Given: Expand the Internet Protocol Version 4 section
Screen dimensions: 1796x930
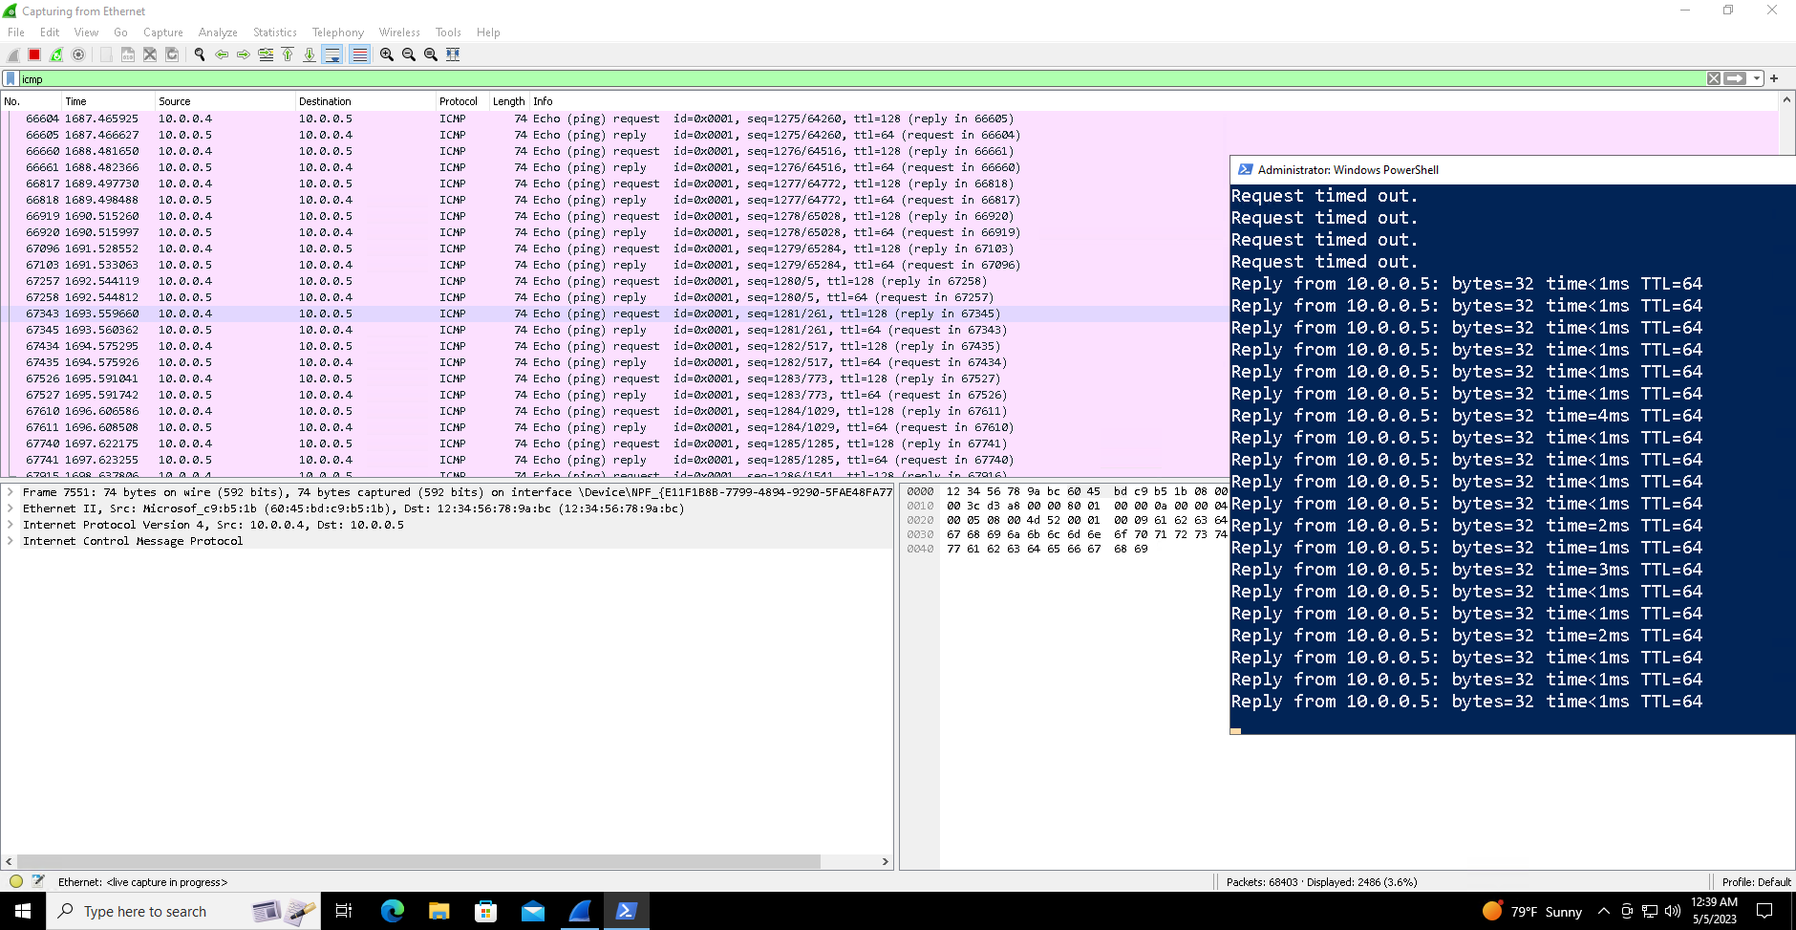Looking at the screenshot, I should tap(11, 525).
